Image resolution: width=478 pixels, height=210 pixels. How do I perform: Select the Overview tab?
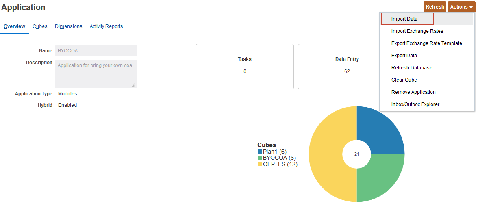coord(14,26)
